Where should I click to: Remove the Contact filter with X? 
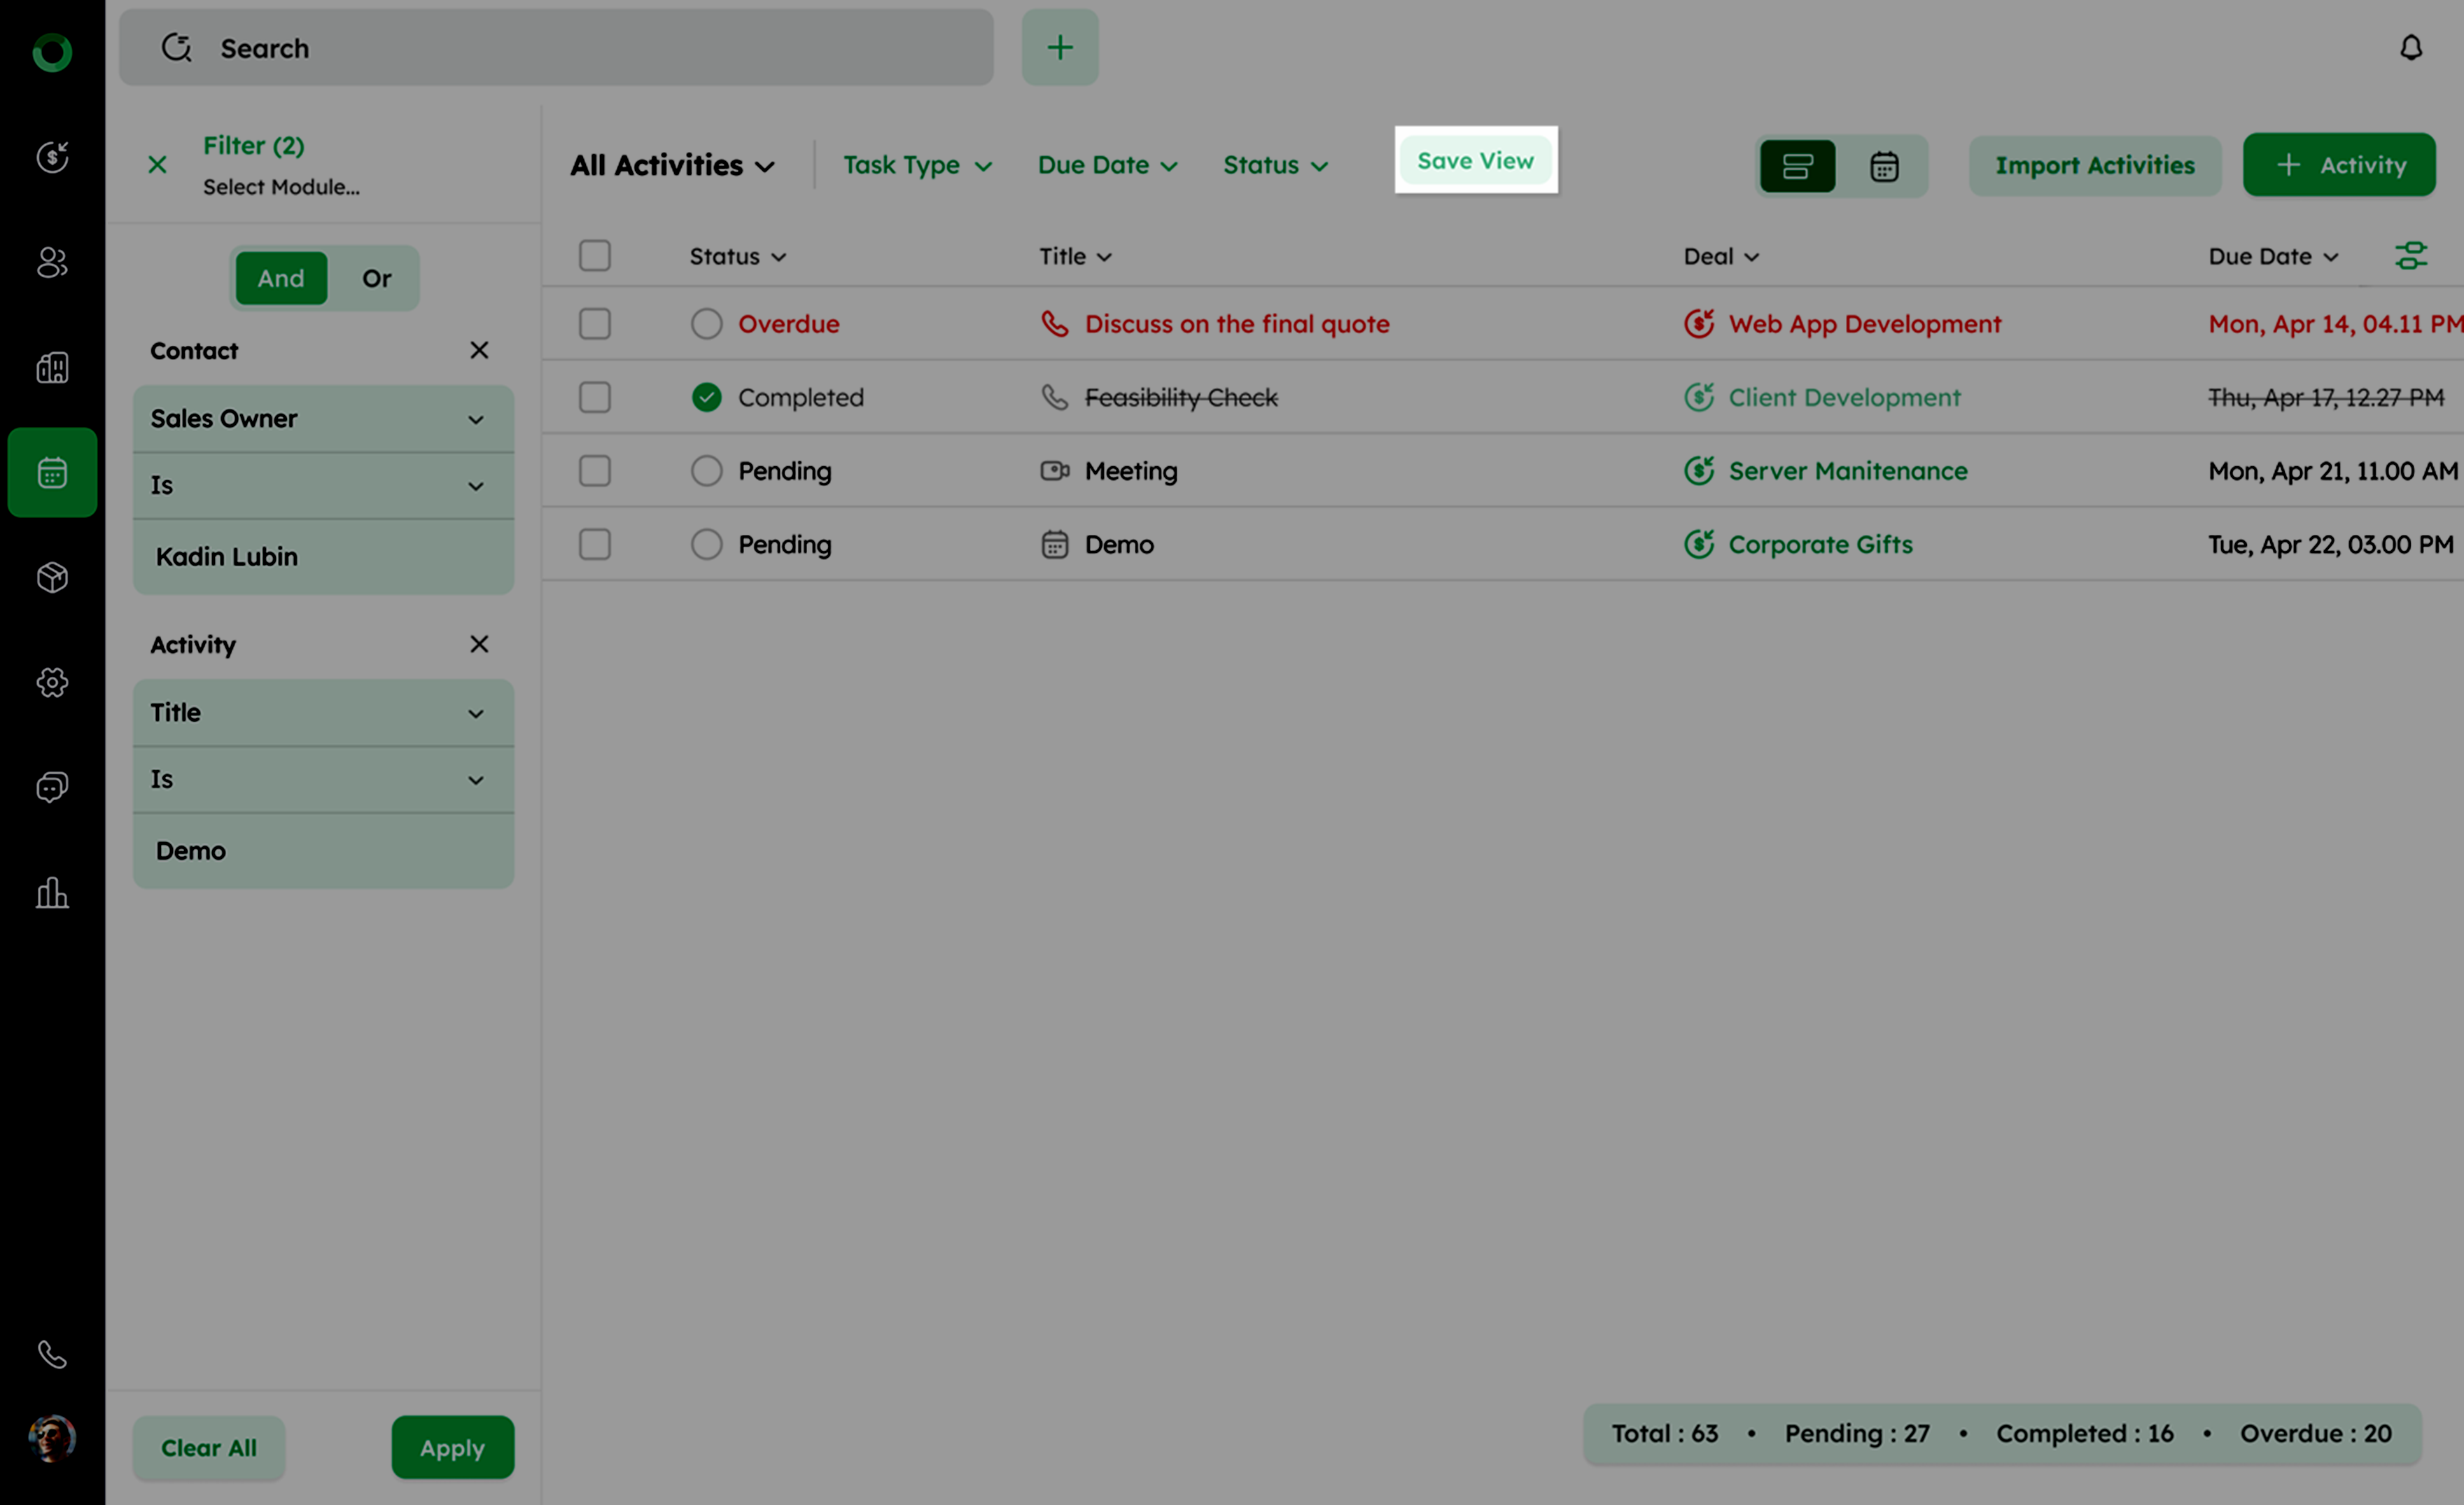pyautogui.click(x=479, y=350)
